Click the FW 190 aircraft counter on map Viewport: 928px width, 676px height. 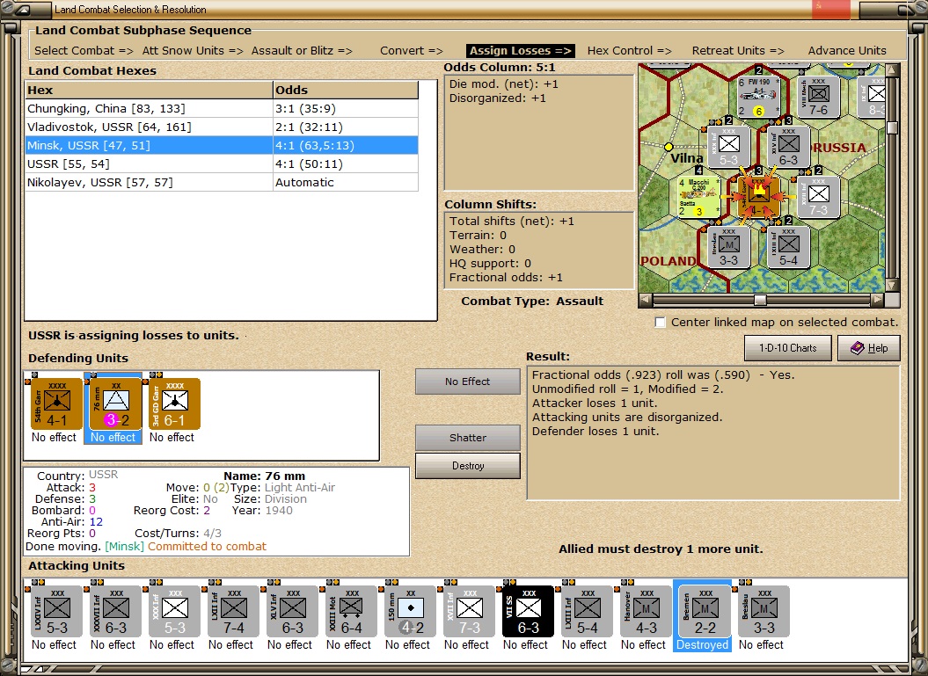pos(758,97)
